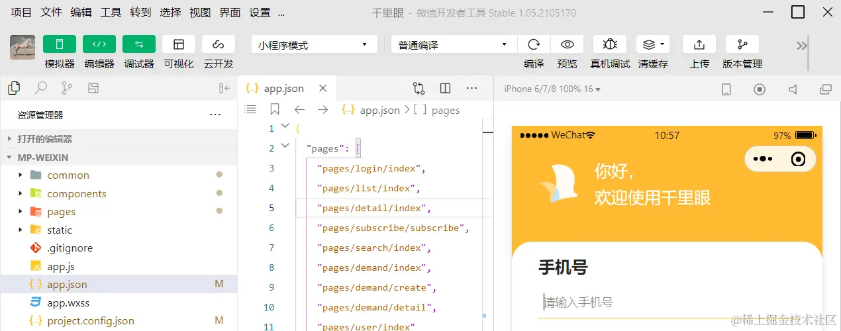The image size is (841, 331).
Task: Expand the static folder
Action: (119, 230)
